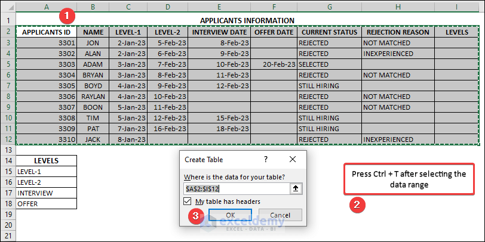
Task: Click the name cell JON
Action: click(x=93, y=43)
